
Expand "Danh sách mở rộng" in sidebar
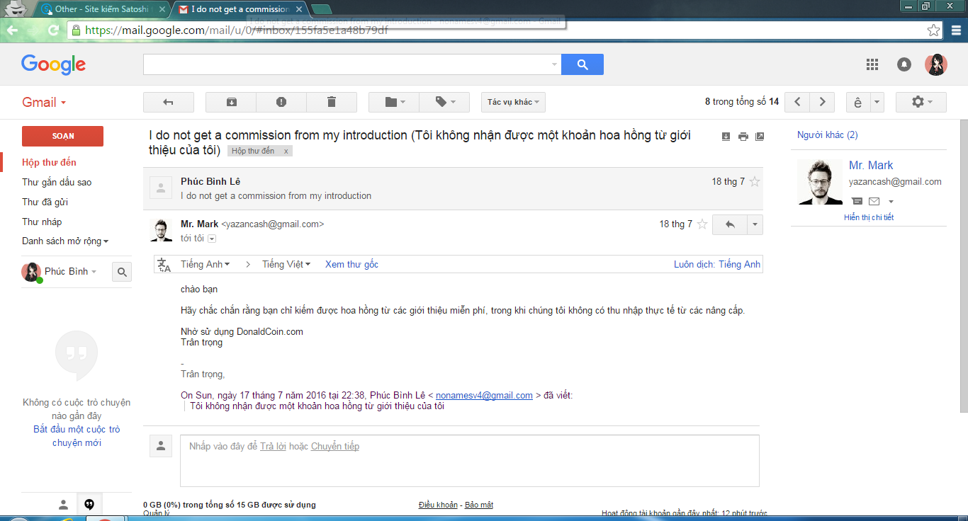click(65, 241)
